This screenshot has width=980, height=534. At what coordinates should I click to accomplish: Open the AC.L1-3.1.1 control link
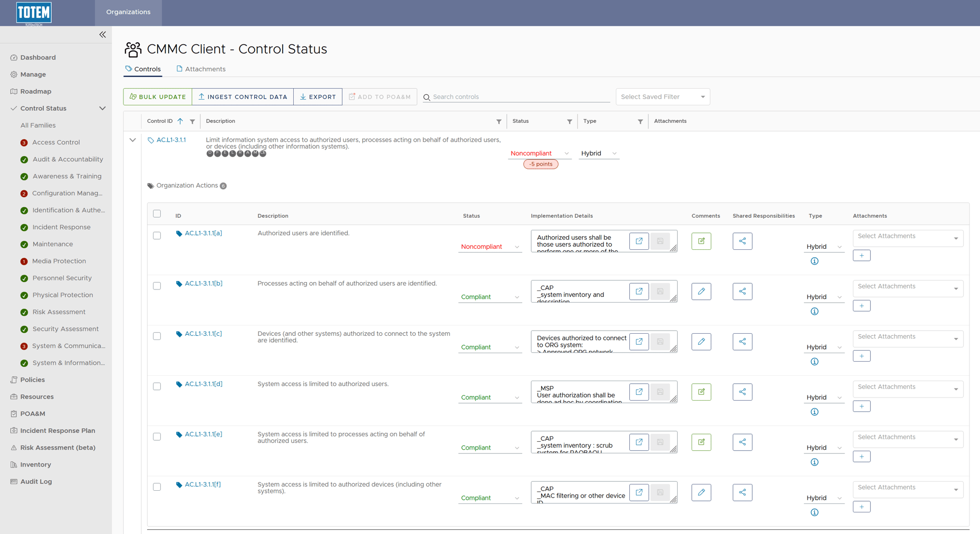(171, 140)
